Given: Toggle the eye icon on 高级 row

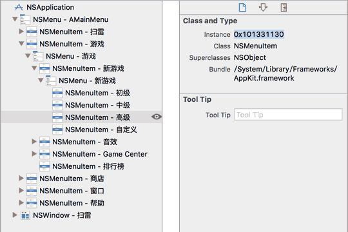Looking at the screenshot, I should [x=157, y=117].
